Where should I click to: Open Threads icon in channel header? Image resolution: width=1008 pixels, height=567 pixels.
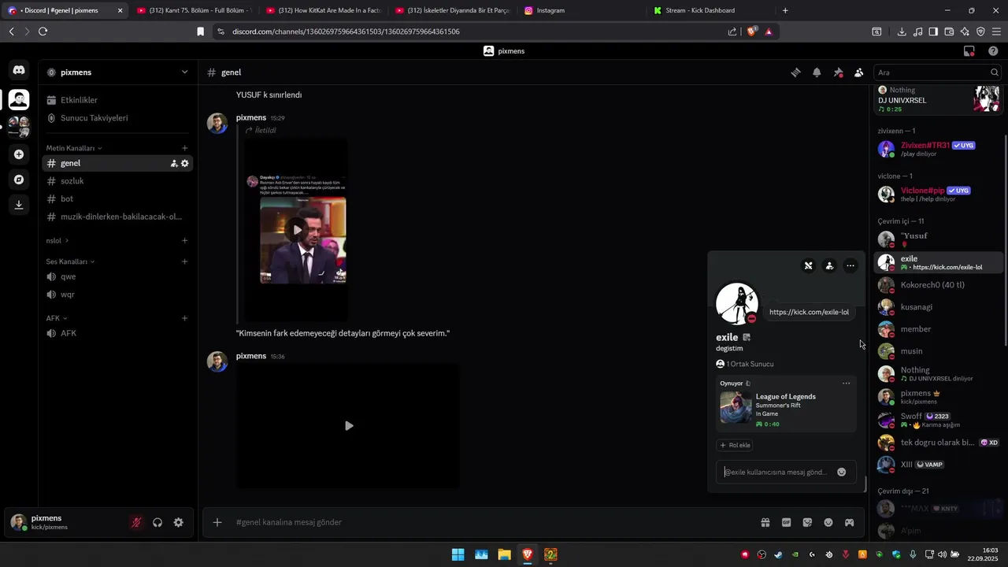click(x=795, y=72)
